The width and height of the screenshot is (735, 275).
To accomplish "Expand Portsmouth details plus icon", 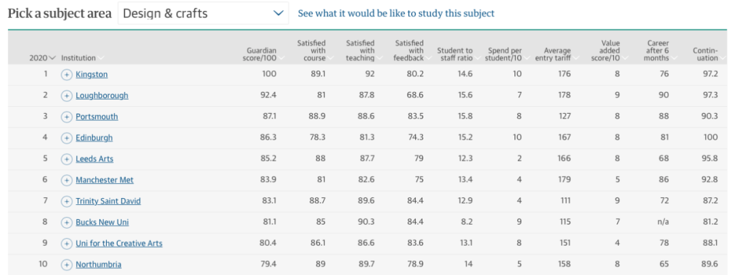I will [x=67, y=117].
